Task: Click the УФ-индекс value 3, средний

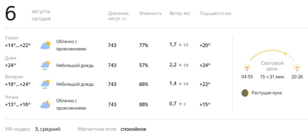Action: (47, 129)
